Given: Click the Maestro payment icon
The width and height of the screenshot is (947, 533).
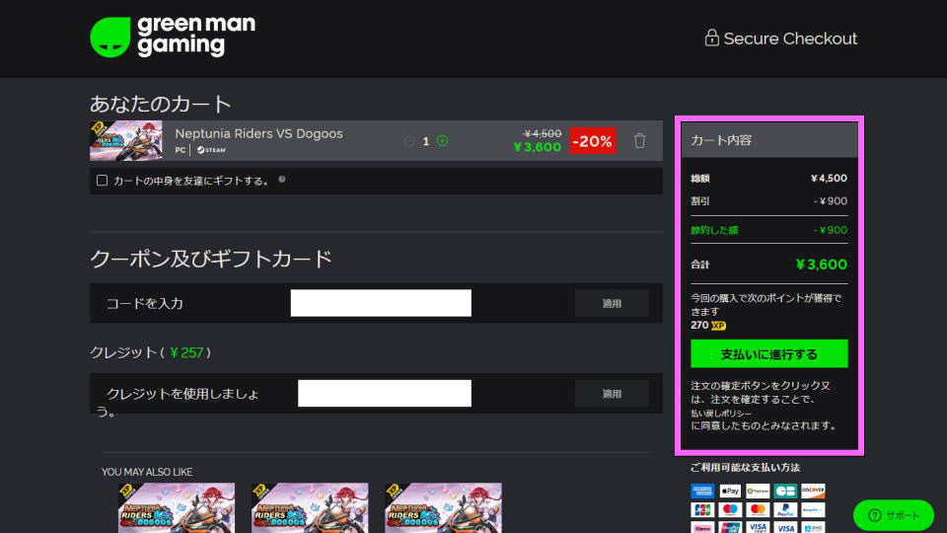Looking at the screenshot, I should click(x=730, y=510).
